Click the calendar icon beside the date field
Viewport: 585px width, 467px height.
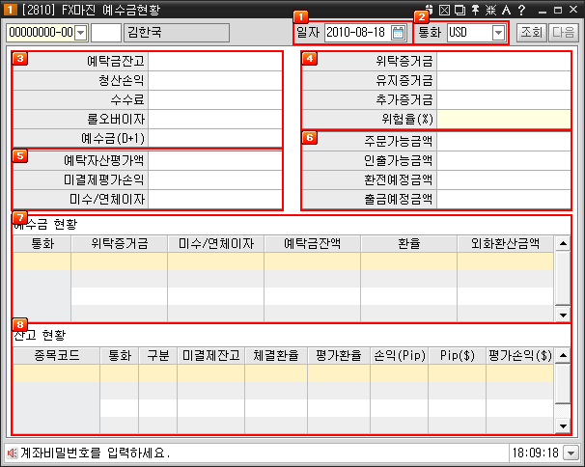coord(398,32)
